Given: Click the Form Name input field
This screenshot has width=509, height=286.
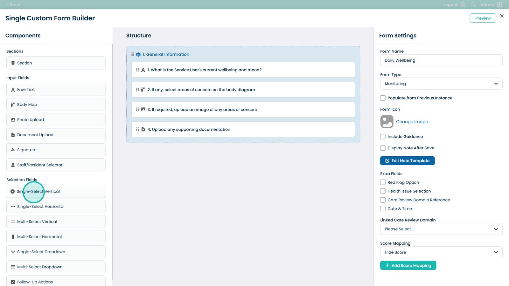Looking at the screenshot, I should [441, 60].
